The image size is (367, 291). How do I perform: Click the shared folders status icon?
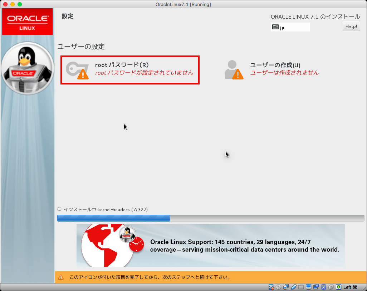301,287
